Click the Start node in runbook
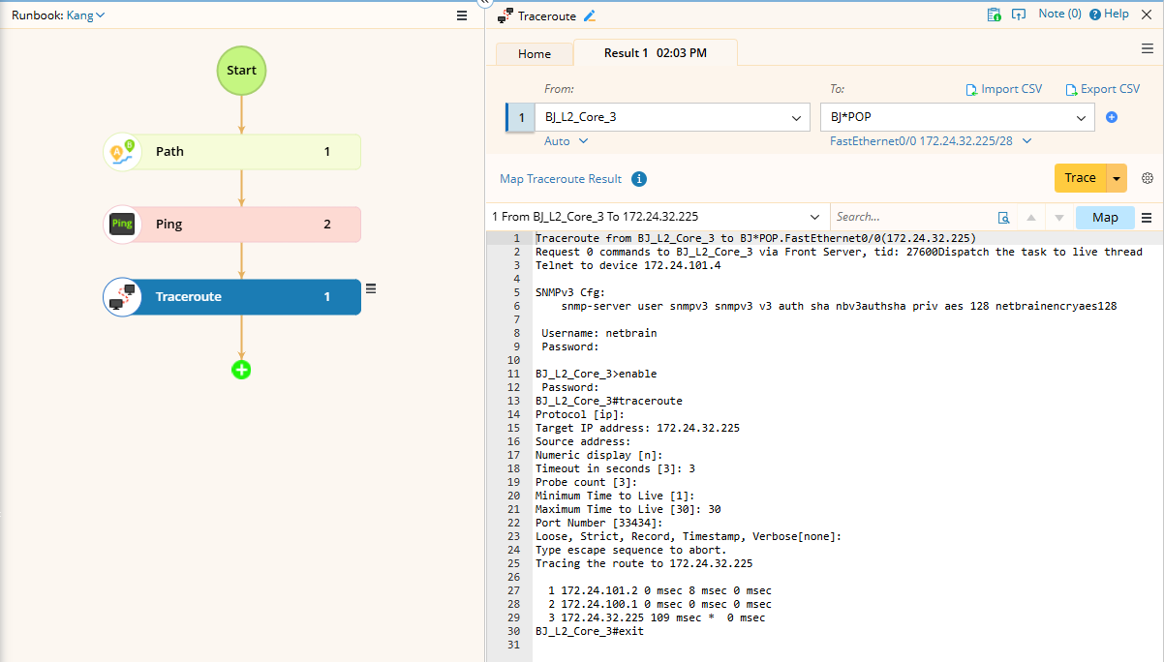 (x=241, y=71)
